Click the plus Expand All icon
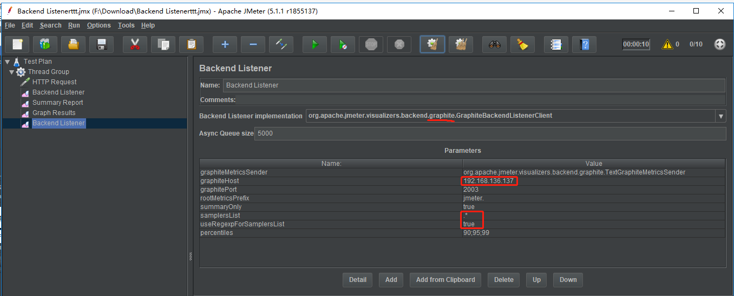Viewport: 734px width, 296px height. (x=225, y=44)
